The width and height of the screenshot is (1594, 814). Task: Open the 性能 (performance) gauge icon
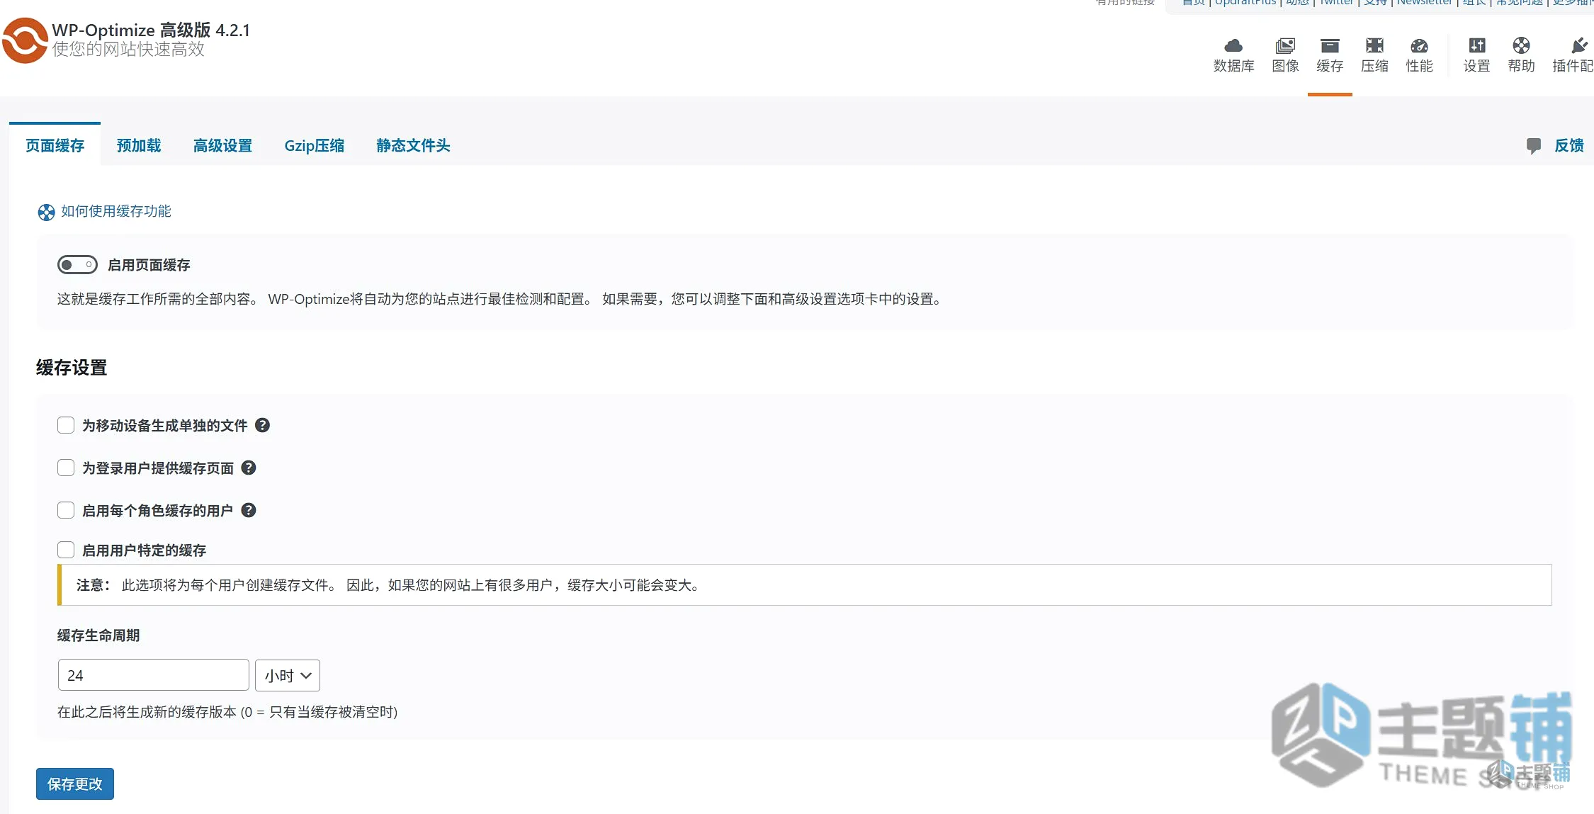pos(1419,46)
